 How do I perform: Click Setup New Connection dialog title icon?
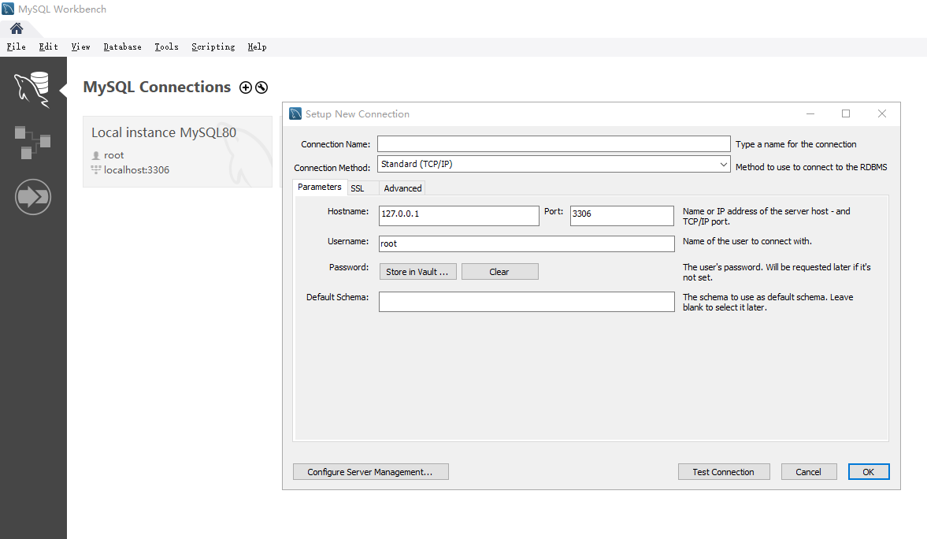[295, 113]
